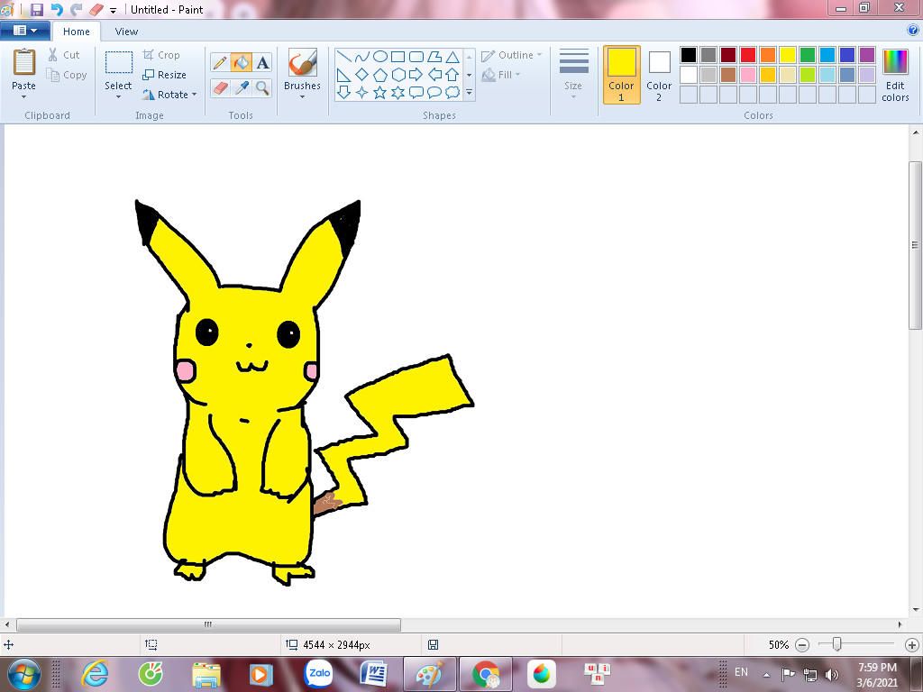
Task: Choose the Diamond shape
Action: 362,75
